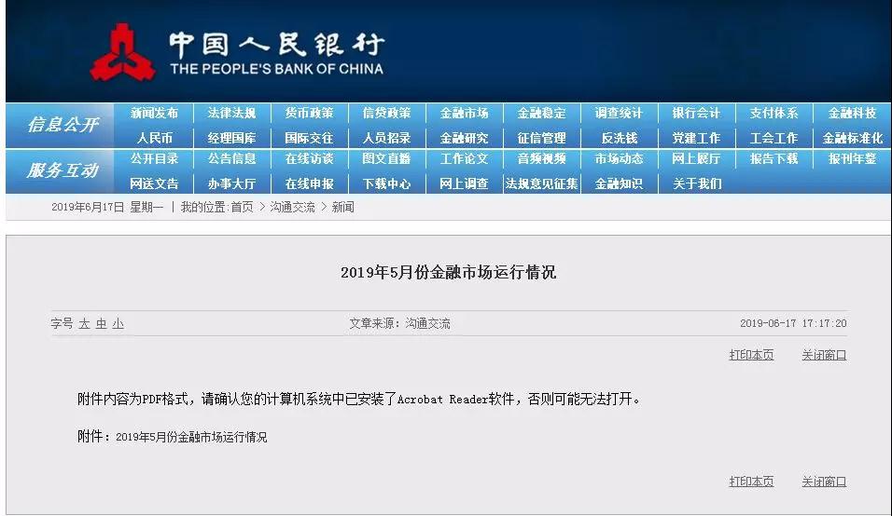The height and width of the screenshot is (516, 892).
Task: Open 网上调查 section
Action: 465,183
